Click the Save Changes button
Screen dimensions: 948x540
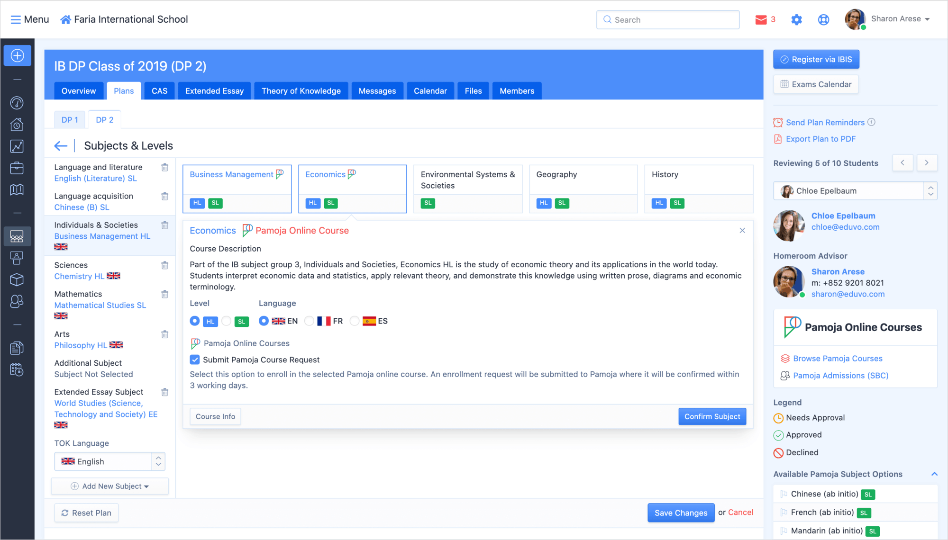tap(681, 513)
